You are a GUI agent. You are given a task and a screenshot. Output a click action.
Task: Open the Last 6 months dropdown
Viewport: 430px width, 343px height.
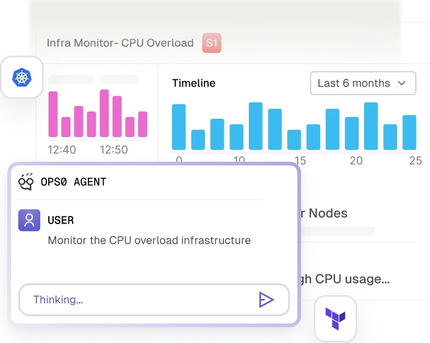(x=362, y=83)
